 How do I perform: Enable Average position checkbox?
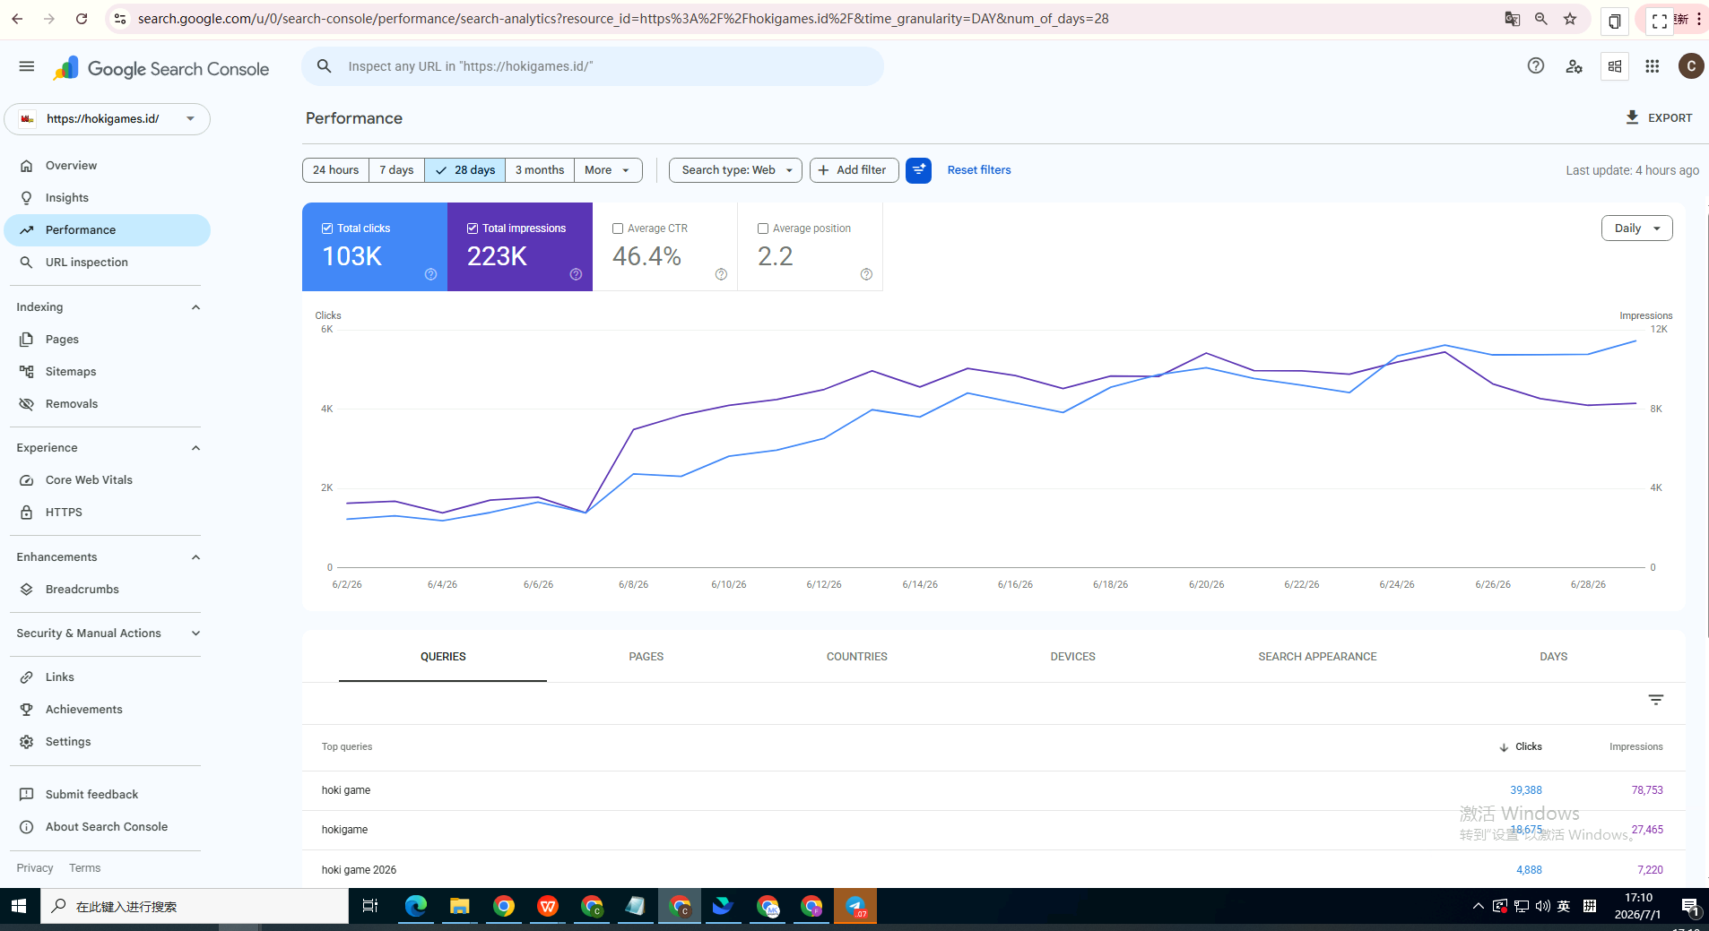(763, 228)
